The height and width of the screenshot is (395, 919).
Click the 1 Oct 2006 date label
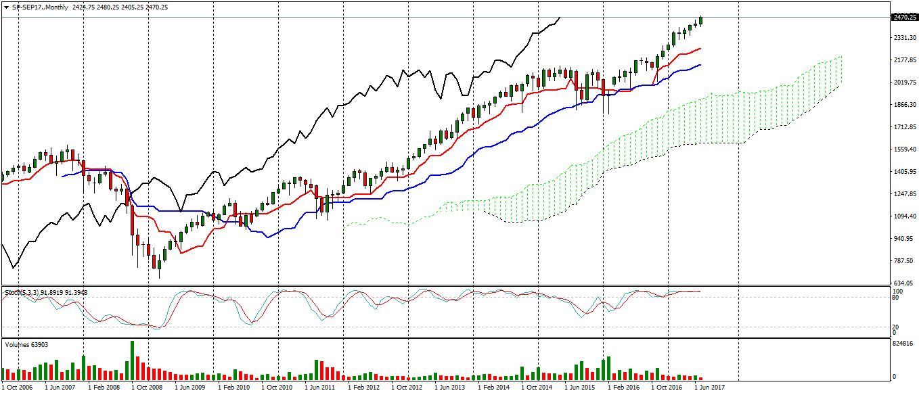point(16,388)
